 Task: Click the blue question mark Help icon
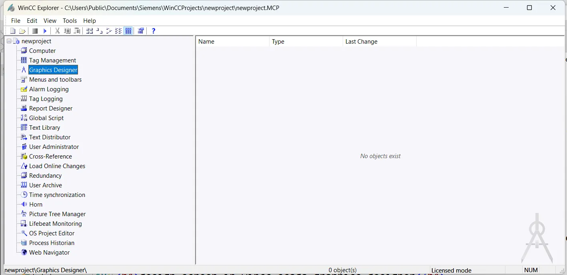pyautogui.click(x=153, y=31)
